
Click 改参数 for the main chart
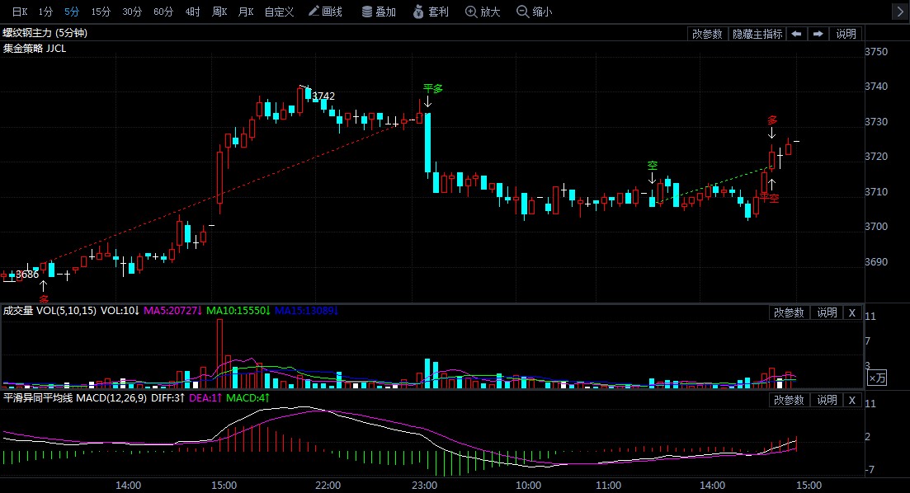click(707, 34)
